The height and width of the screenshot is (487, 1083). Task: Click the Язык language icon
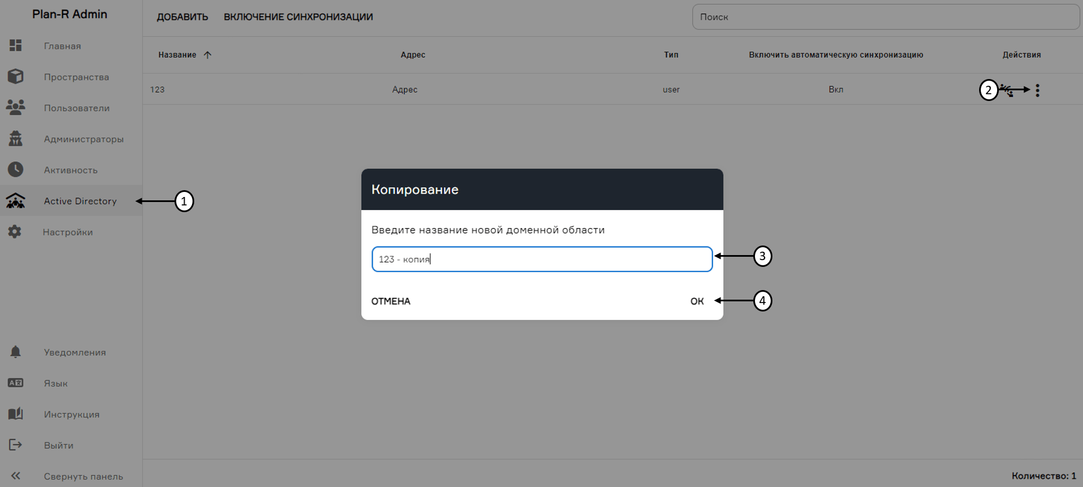pyautogui.click(x=15, y=383)
